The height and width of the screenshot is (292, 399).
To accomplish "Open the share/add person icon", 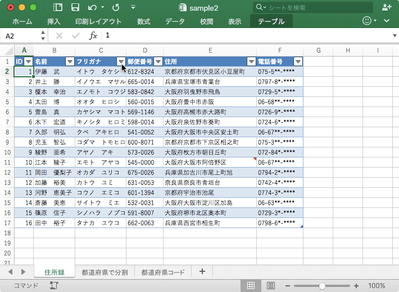I will coord(387,7).
